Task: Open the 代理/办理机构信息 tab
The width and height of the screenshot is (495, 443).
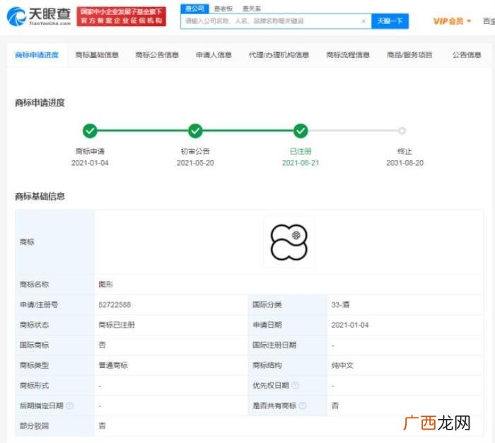Action: (279, 55)
